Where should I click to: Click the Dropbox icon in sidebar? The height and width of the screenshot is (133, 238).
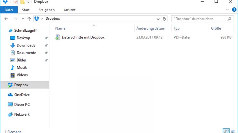coord(10,85)
